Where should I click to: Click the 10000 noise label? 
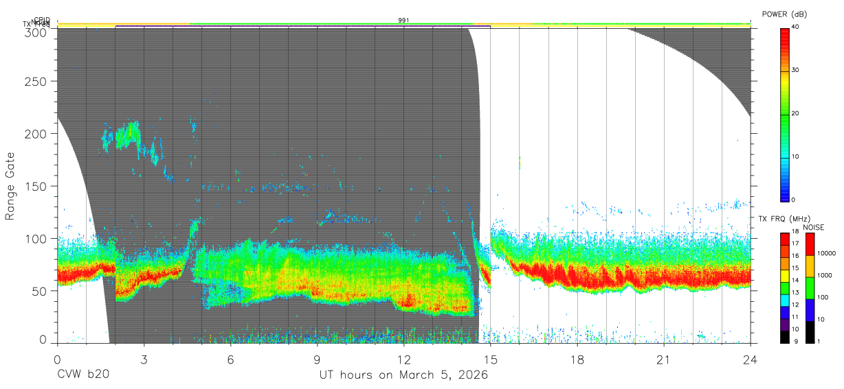pos(827,254)
